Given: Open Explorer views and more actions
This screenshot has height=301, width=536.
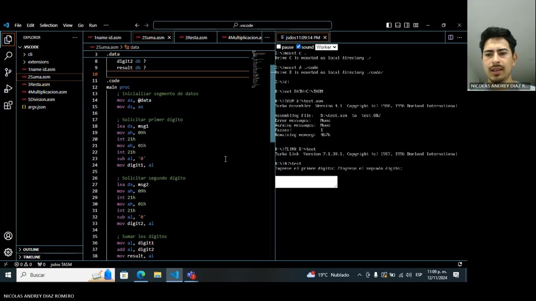Looking at the screenshot, I should point(75,37).
